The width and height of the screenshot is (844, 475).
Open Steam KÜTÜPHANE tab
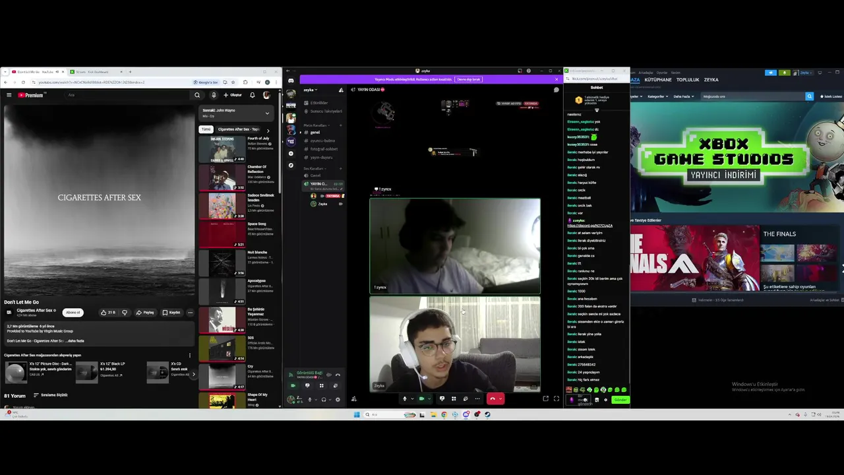[657, 80]
